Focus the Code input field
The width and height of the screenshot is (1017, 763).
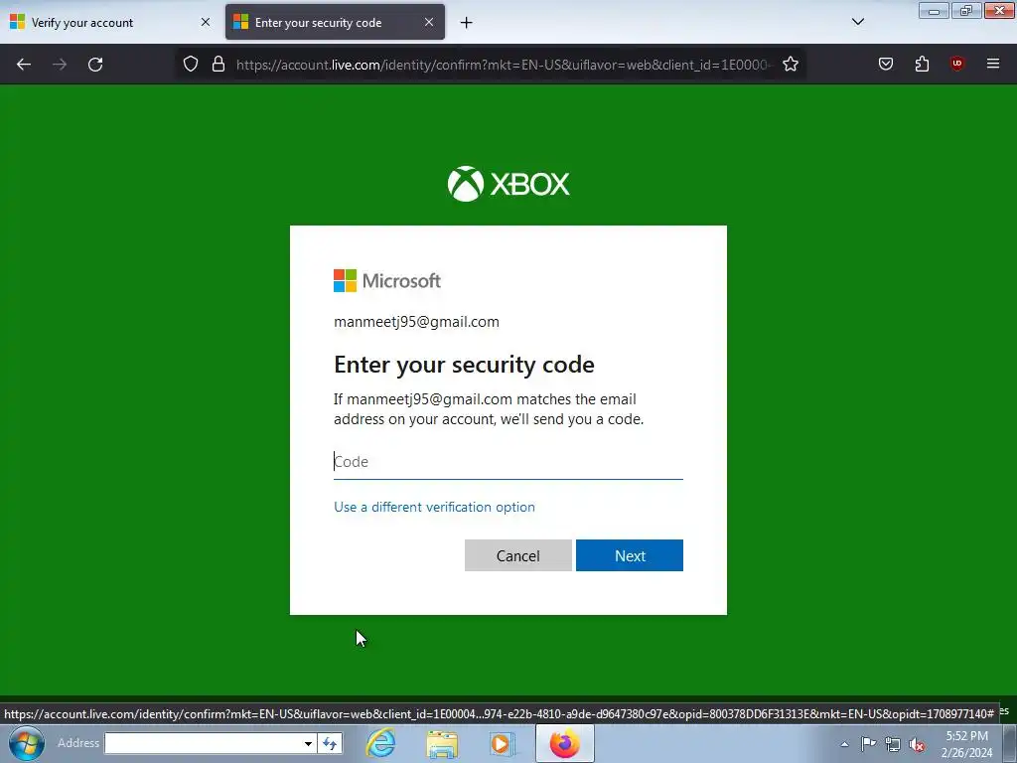pos(508,462)
